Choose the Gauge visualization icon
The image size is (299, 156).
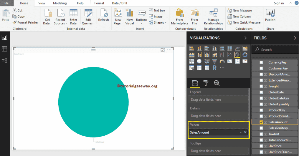pyautogui.click(x=222, y=61)
